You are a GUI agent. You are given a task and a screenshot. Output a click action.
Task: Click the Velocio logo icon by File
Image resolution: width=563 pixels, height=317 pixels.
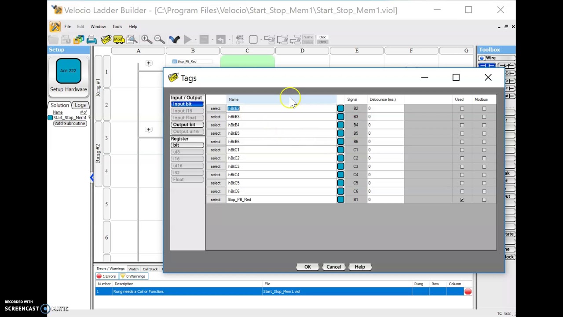point(55,27)
